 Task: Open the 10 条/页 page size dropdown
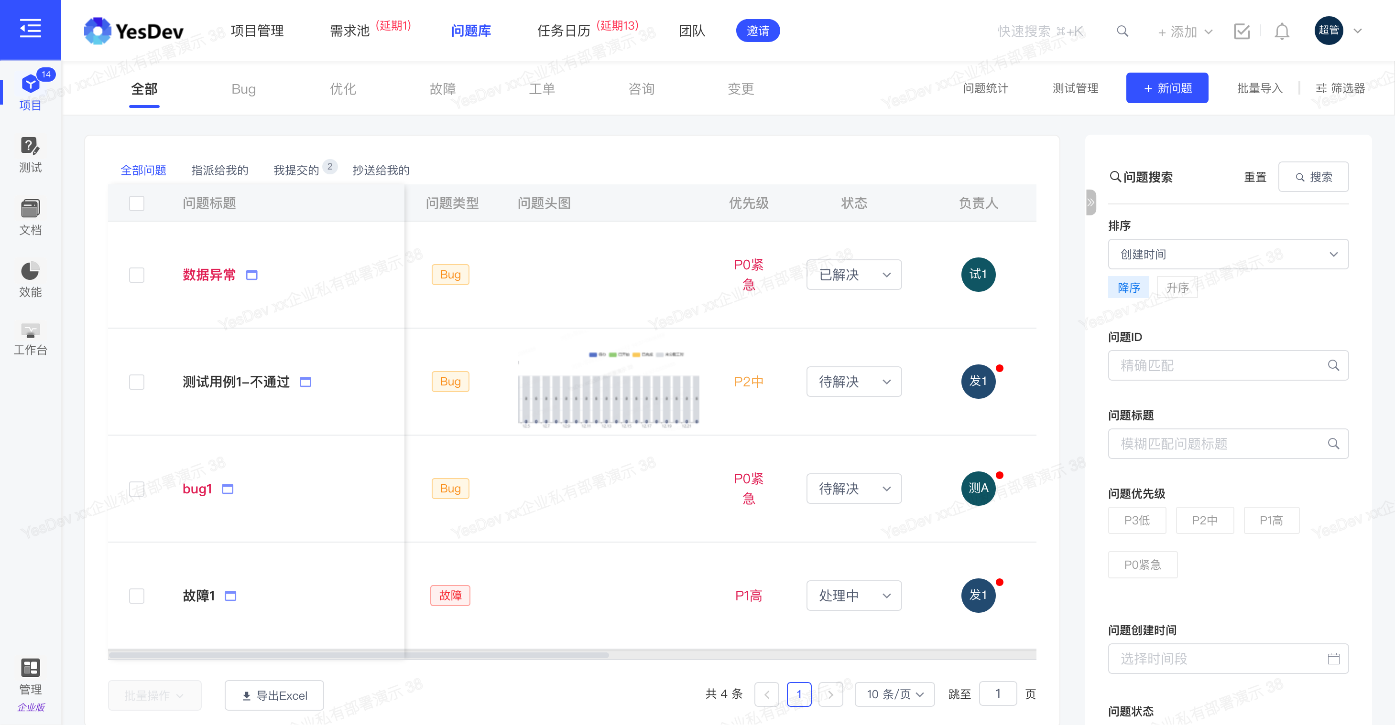[894, 694]
